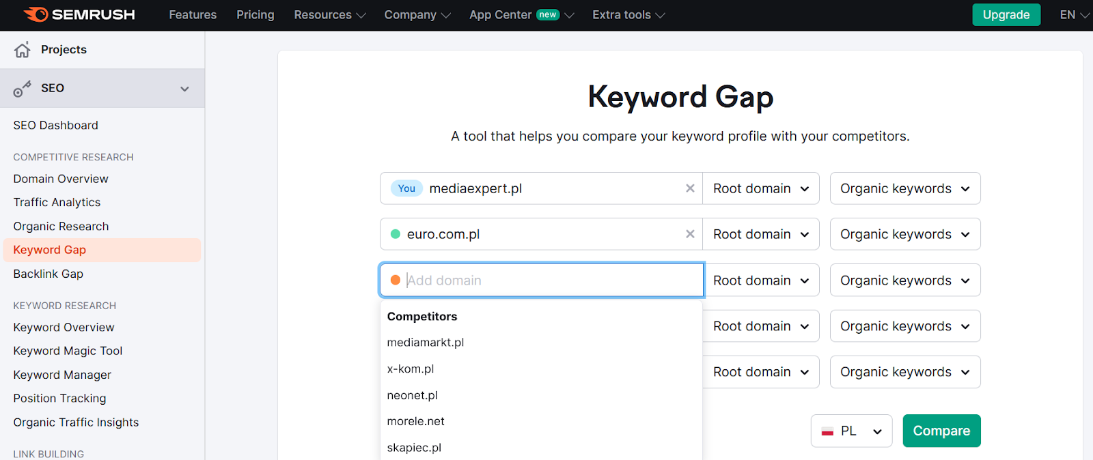This screenshot has height=460, width=1093.
Task: Click the Upgrade button
Action: [1006, 14]
